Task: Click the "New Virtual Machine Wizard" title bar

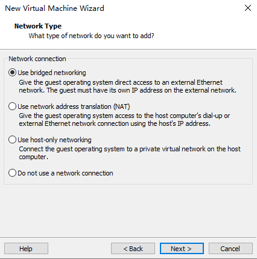Action: point(54,8)
